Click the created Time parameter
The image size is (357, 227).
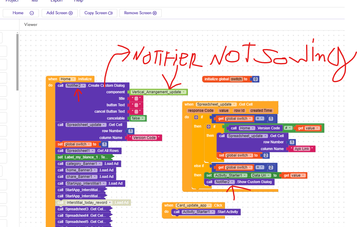click(261, 111)
